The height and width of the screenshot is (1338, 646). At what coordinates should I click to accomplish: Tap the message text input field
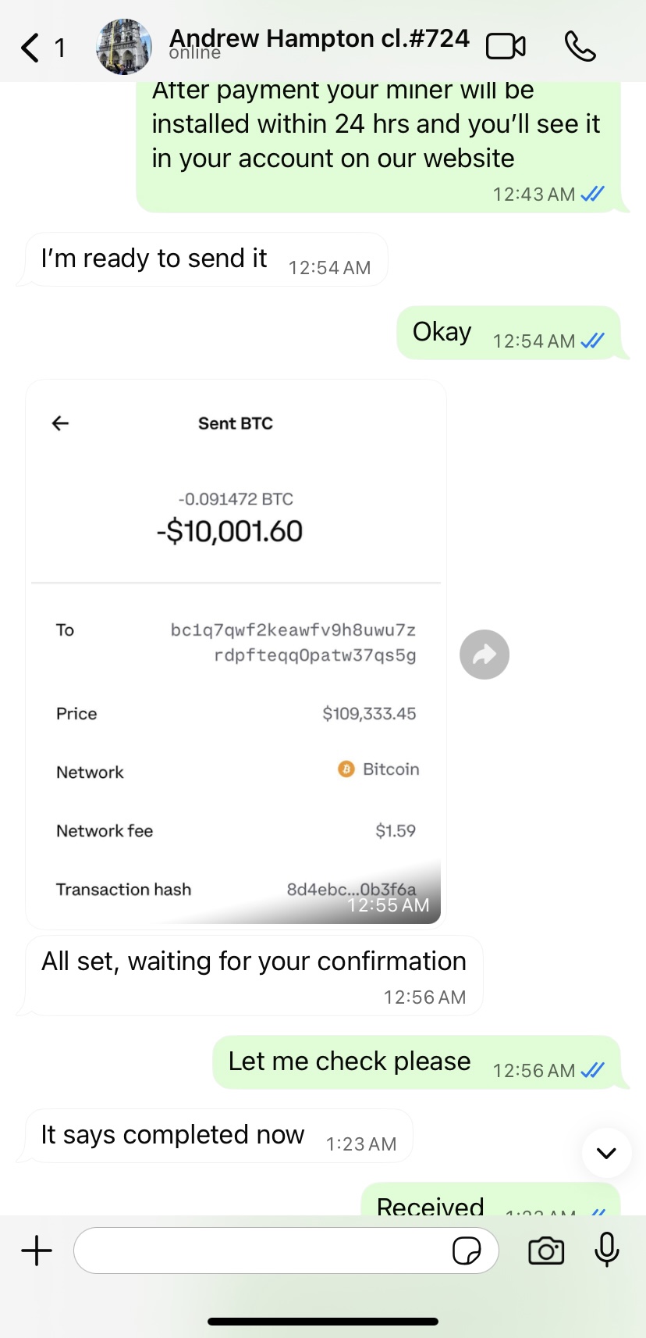pos(261,1251)
